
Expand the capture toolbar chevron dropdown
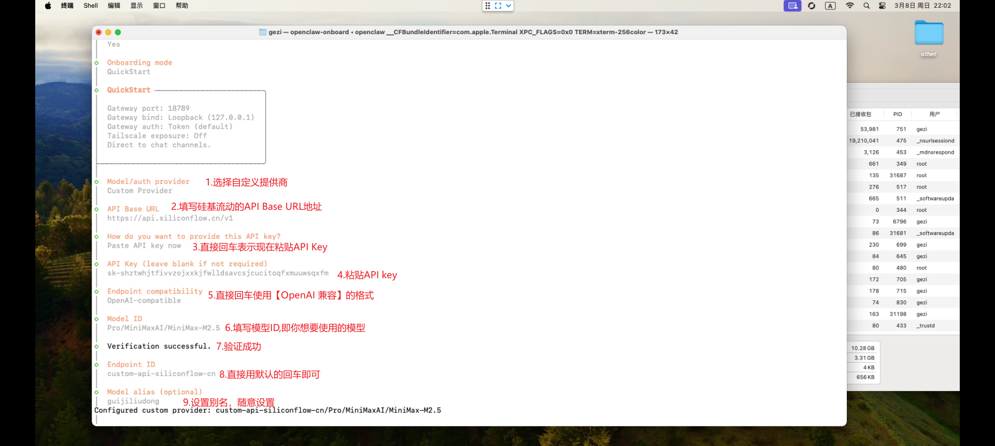pyautogui.click(x=508, y=6)
